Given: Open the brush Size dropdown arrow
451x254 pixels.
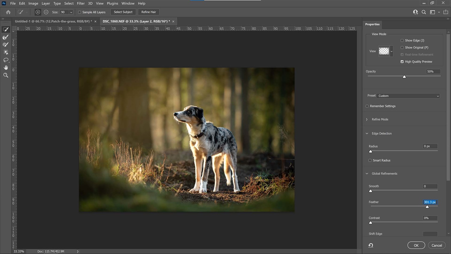Looking at the screenshot, I should click(71, 12).
